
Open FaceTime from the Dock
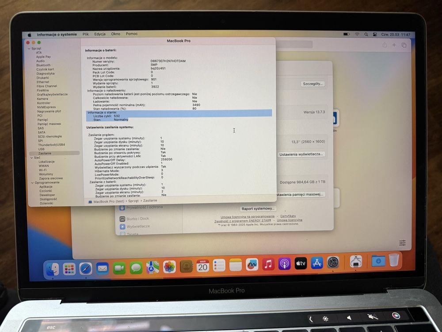(x=119, y=268)
